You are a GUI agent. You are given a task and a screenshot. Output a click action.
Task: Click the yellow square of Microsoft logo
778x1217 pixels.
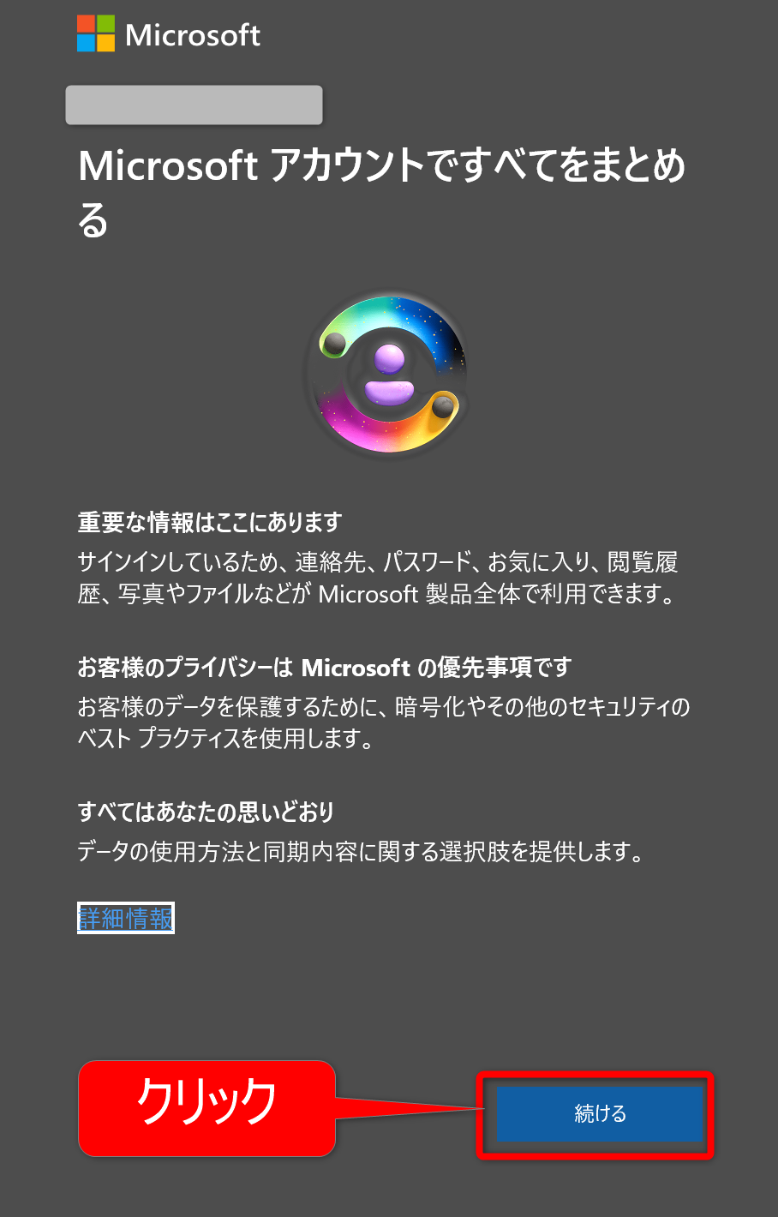click(105, 44)
